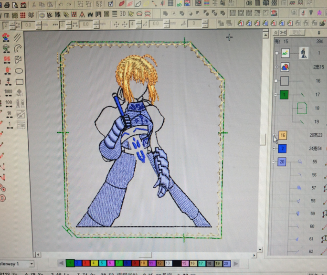Click the red sewing machine icon
Image resolution: width=327 pixels, height=275 pixels.
point(23,5)
